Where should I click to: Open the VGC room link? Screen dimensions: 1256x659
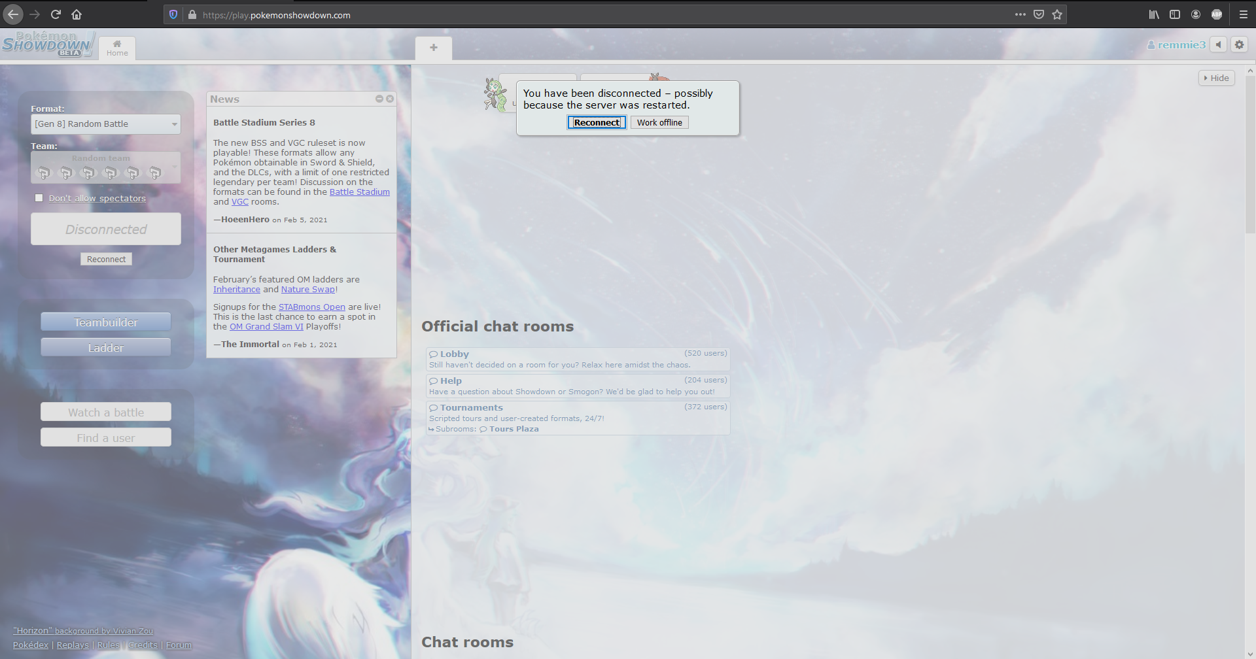point(240,202)
